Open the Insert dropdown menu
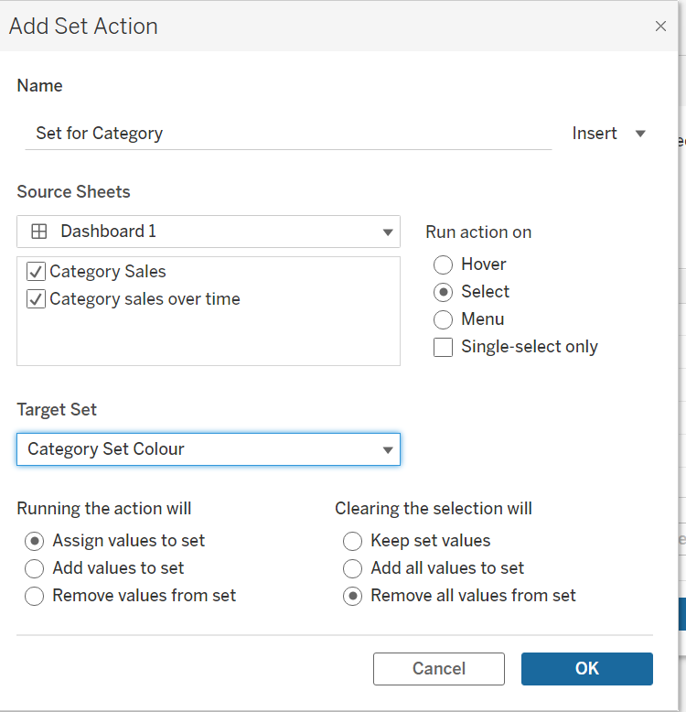This screenshot has height=712, width=686. (x=608, y=134)
